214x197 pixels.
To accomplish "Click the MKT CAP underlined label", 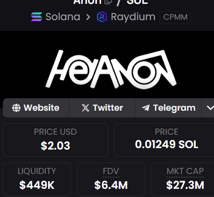I will (185, 171).
